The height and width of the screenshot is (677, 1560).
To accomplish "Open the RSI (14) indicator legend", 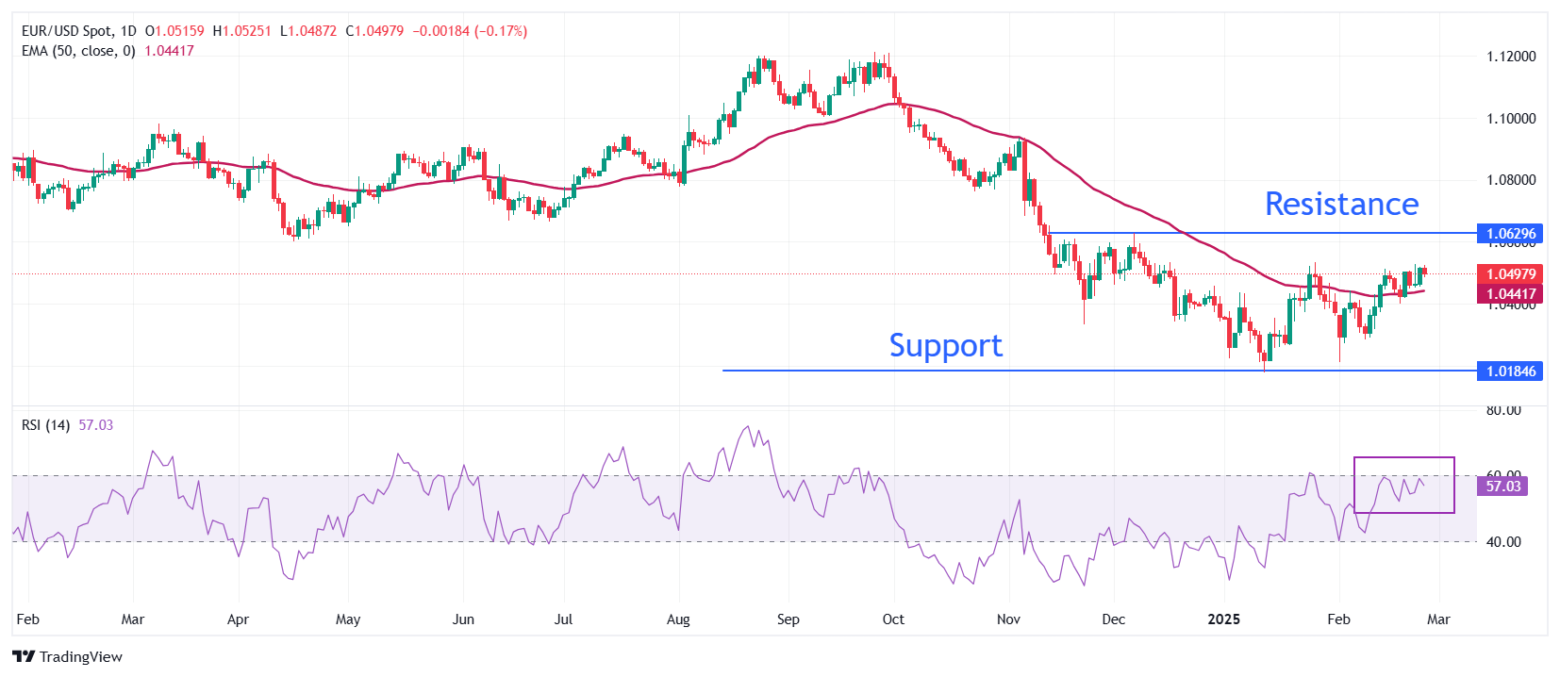I will [x=45, y=425].
